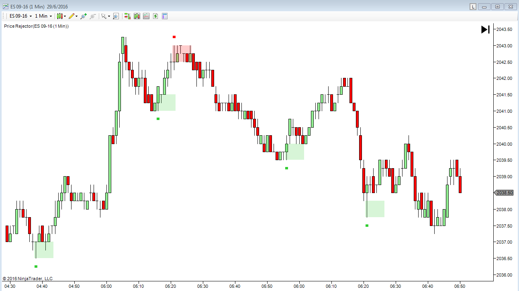Click the 2040.00 price axis label
519x291 pixels.
(504, 144)
